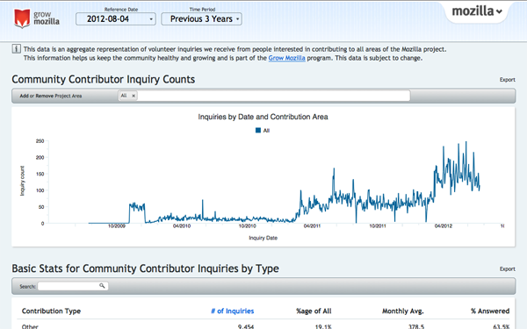527x329 pixels.
Task: Open the Time Period dropdown
Action: coord(201,19)
